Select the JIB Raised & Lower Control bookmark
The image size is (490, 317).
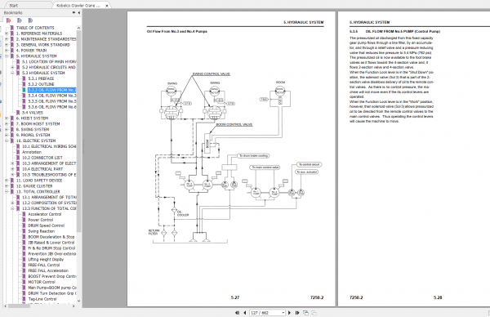[51, 243]
